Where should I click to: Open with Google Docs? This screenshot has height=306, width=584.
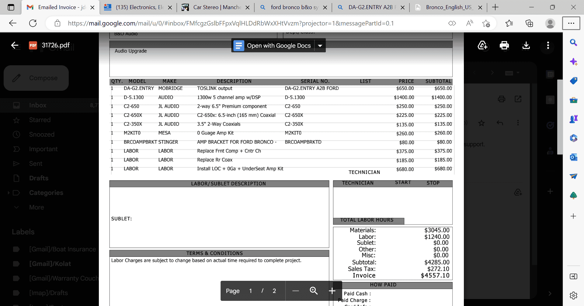pyautogui.click(x=273, y=46)
